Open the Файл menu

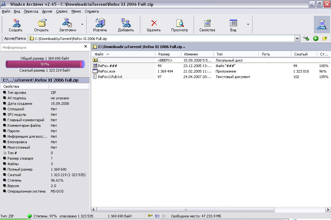[6, 11]
